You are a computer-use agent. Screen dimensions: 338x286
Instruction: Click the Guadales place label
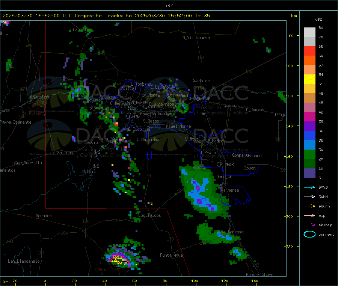click(201, 81)
